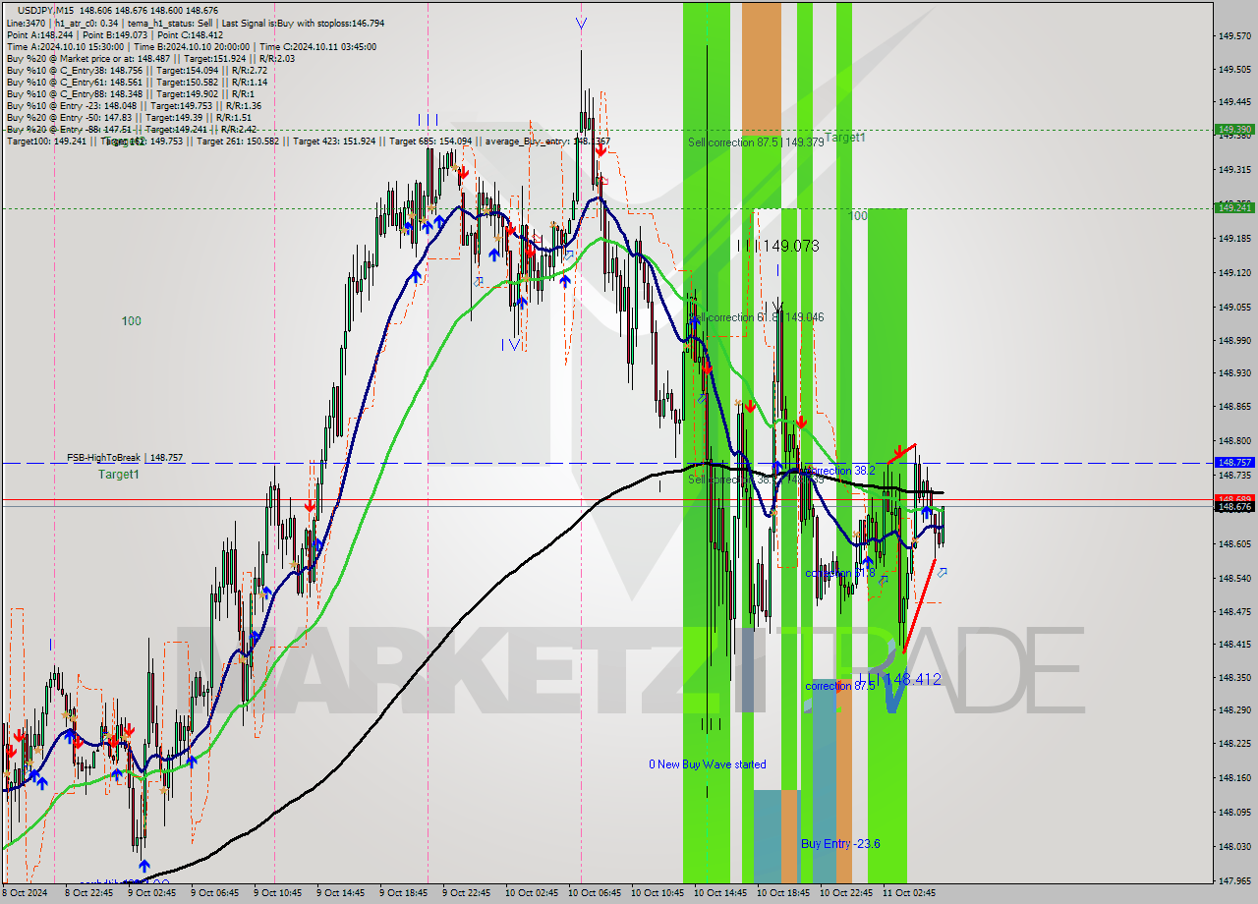Click the 149.055 price scale value
The image size is (1258, 904).
[x=1234, y=307]
